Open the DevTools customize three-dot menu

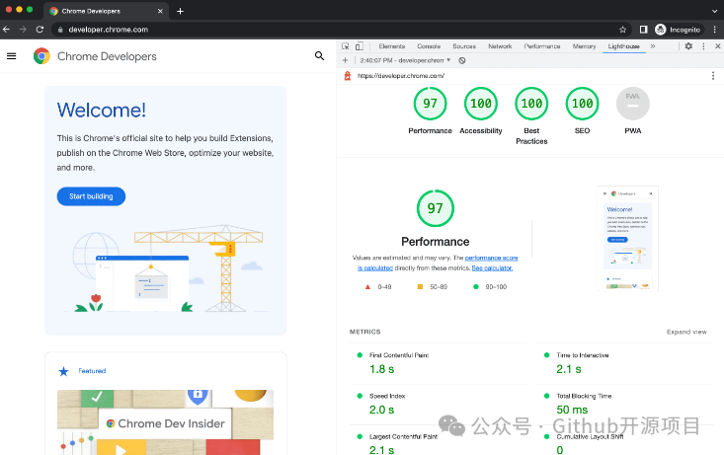[x=703, y=46]
